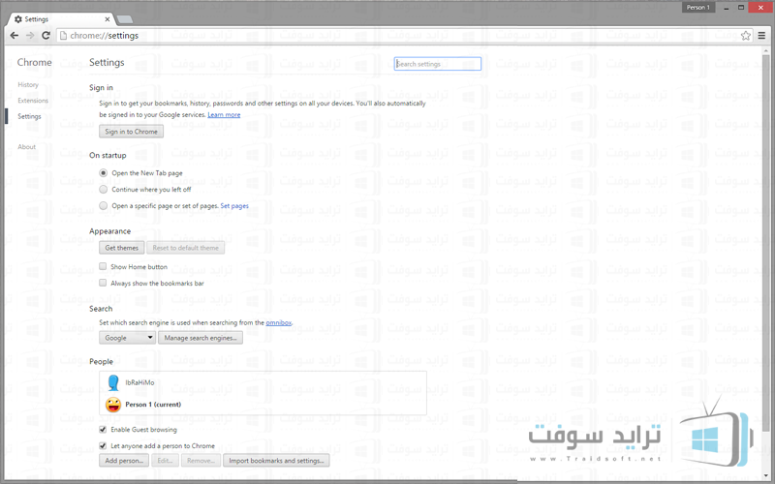Screen dimensions: 775x484
Task: Click the Sign in to Chrome button
Action: point(131,132)
